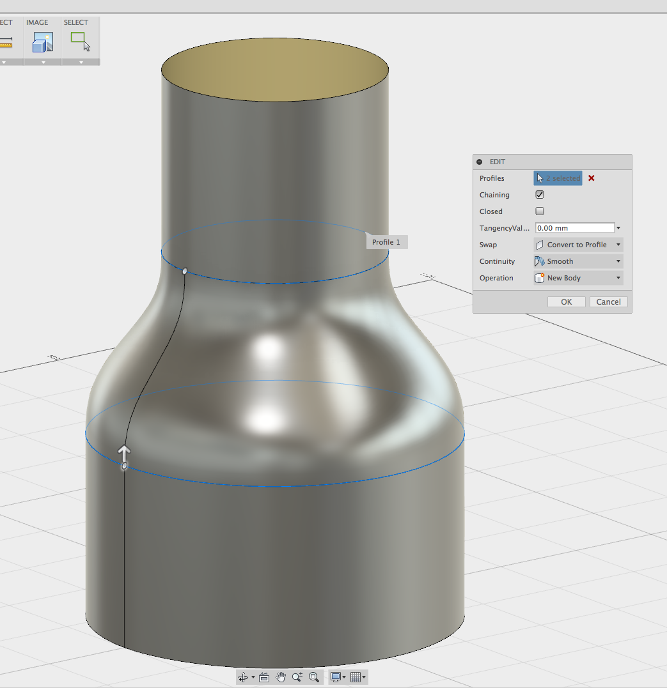
Task: Click the SELECT panel label
Action: [x=76, y=22]
